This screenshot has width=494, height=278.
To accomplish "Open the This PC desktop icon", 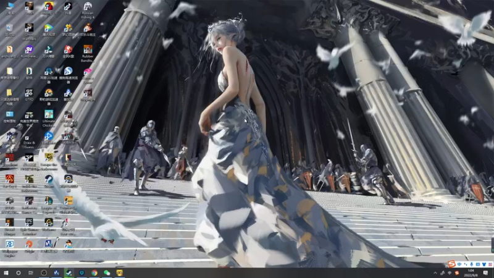I will click(x=10, y=6).
